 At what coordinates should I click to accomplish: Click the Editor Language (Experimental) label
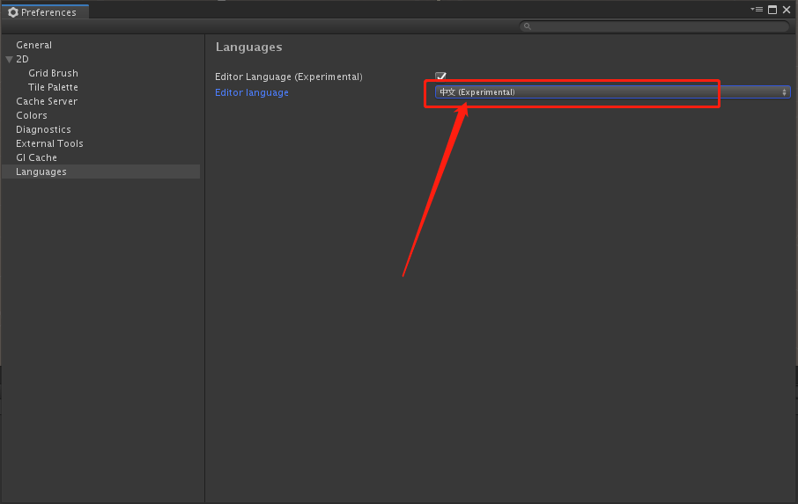[289, 77]
